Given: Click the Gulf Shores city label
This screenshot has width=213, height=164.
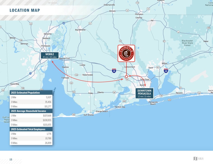Looking at the screenshot, I should [88, 115].
